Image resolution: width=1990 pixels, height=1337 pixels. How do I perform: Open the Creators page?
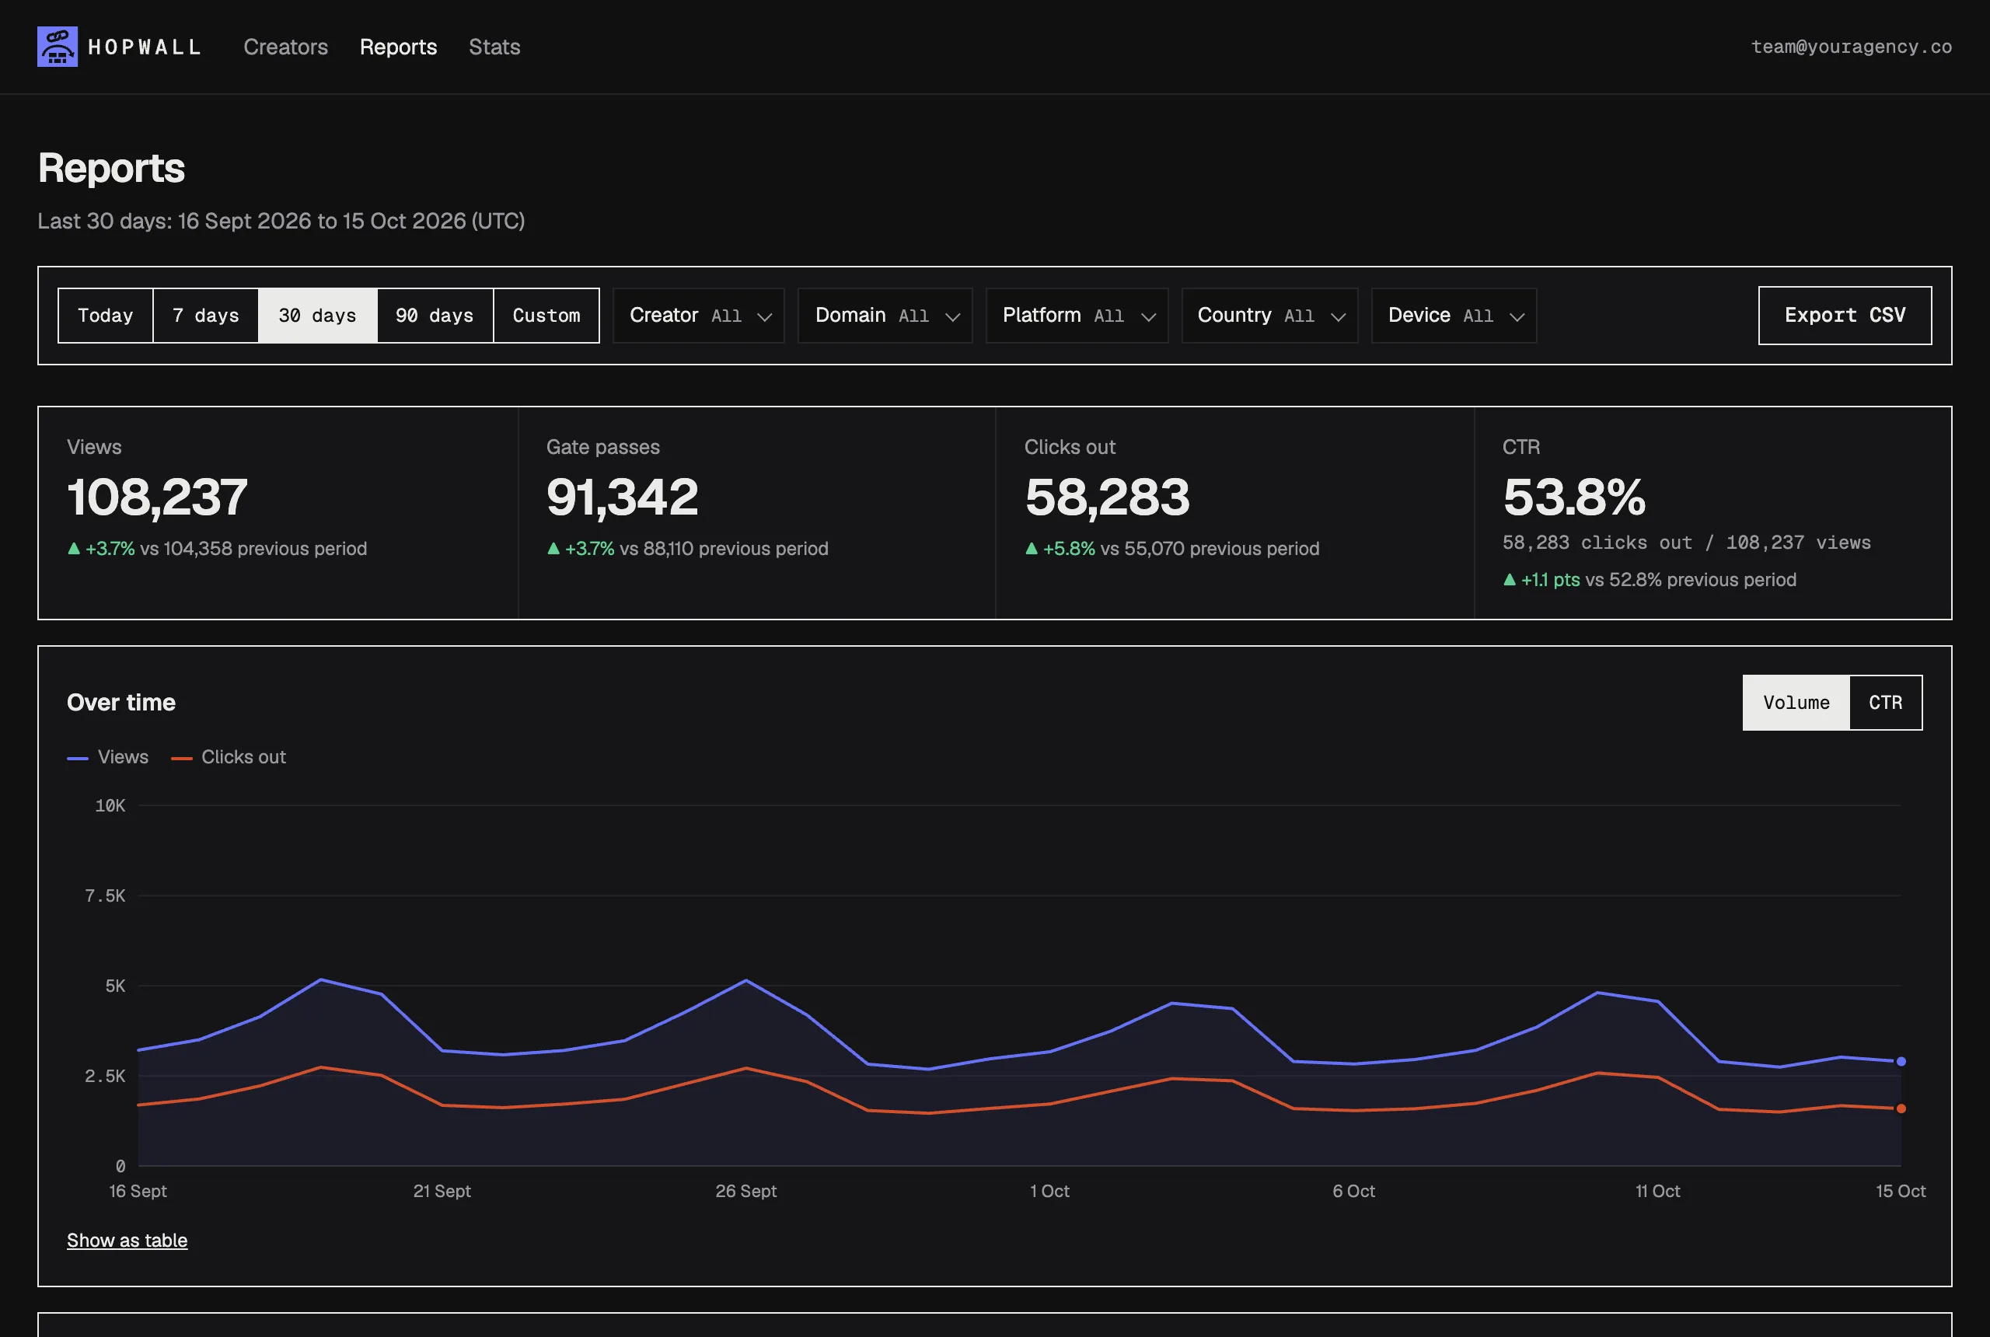coord(285,47)
